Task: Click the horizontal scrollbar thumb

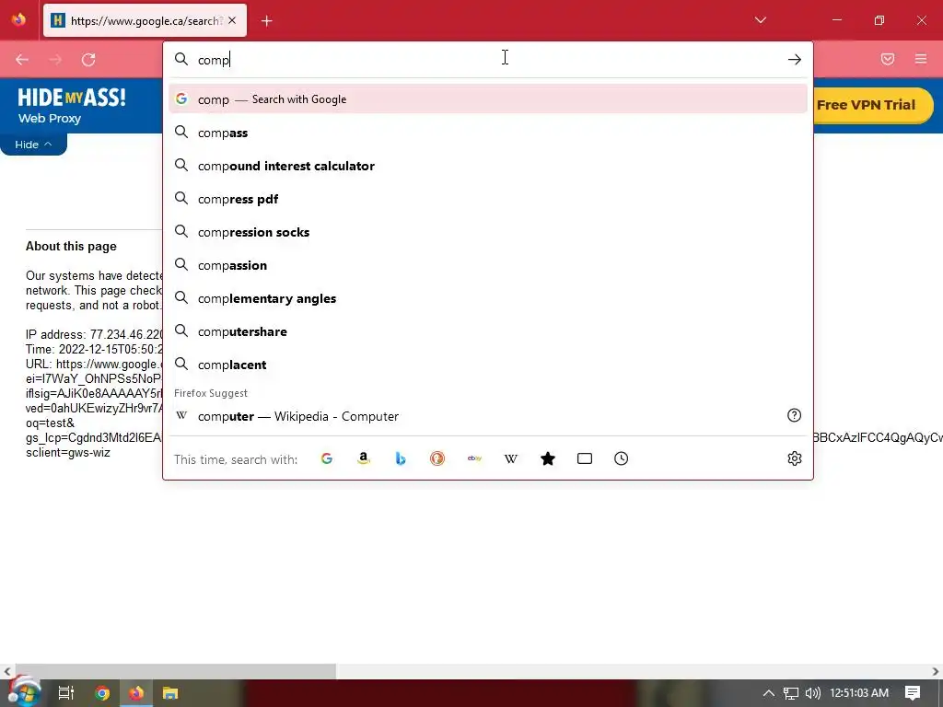Action: 174,671
